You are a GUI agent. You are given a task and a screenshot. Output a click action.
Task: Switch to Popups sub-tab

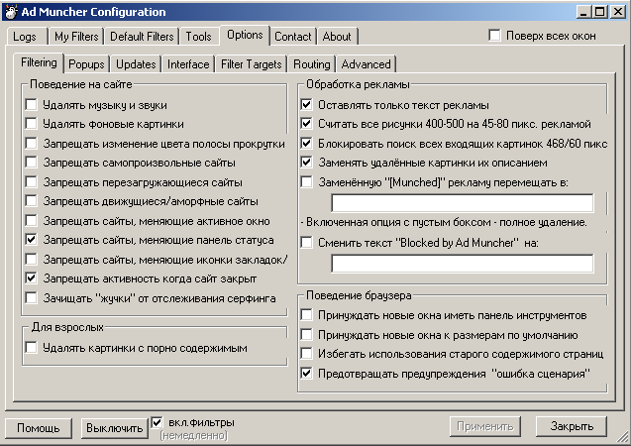86,64
